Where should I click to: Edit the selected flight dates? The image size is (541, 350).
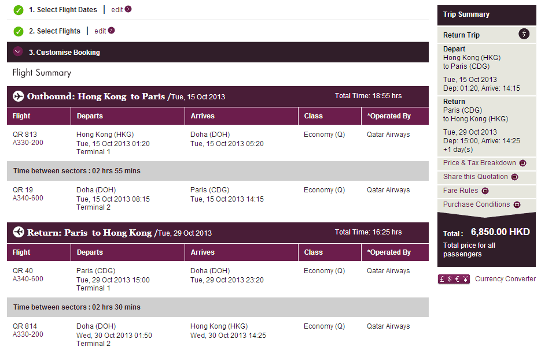coord(117,10)
